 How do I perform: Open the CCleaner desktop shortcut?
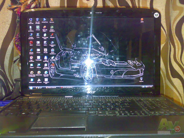tap(38, 42)
